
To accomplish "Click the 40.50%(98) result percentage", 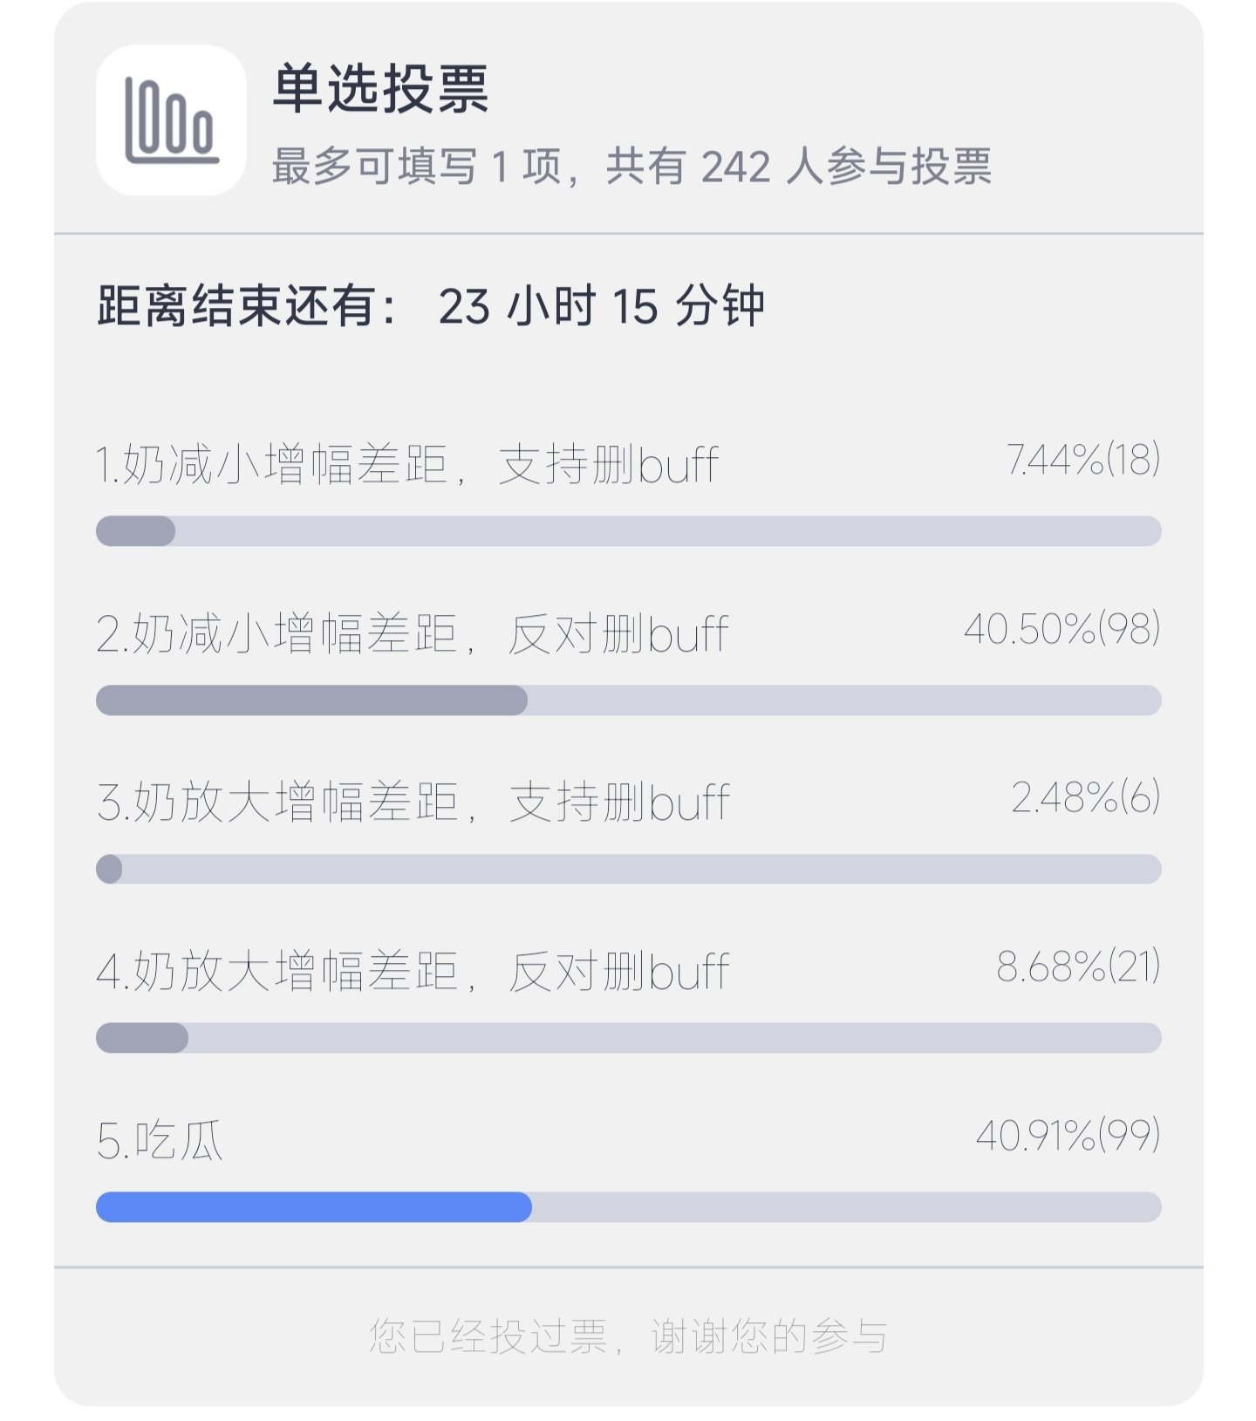I will click(x=1062, y=628).
